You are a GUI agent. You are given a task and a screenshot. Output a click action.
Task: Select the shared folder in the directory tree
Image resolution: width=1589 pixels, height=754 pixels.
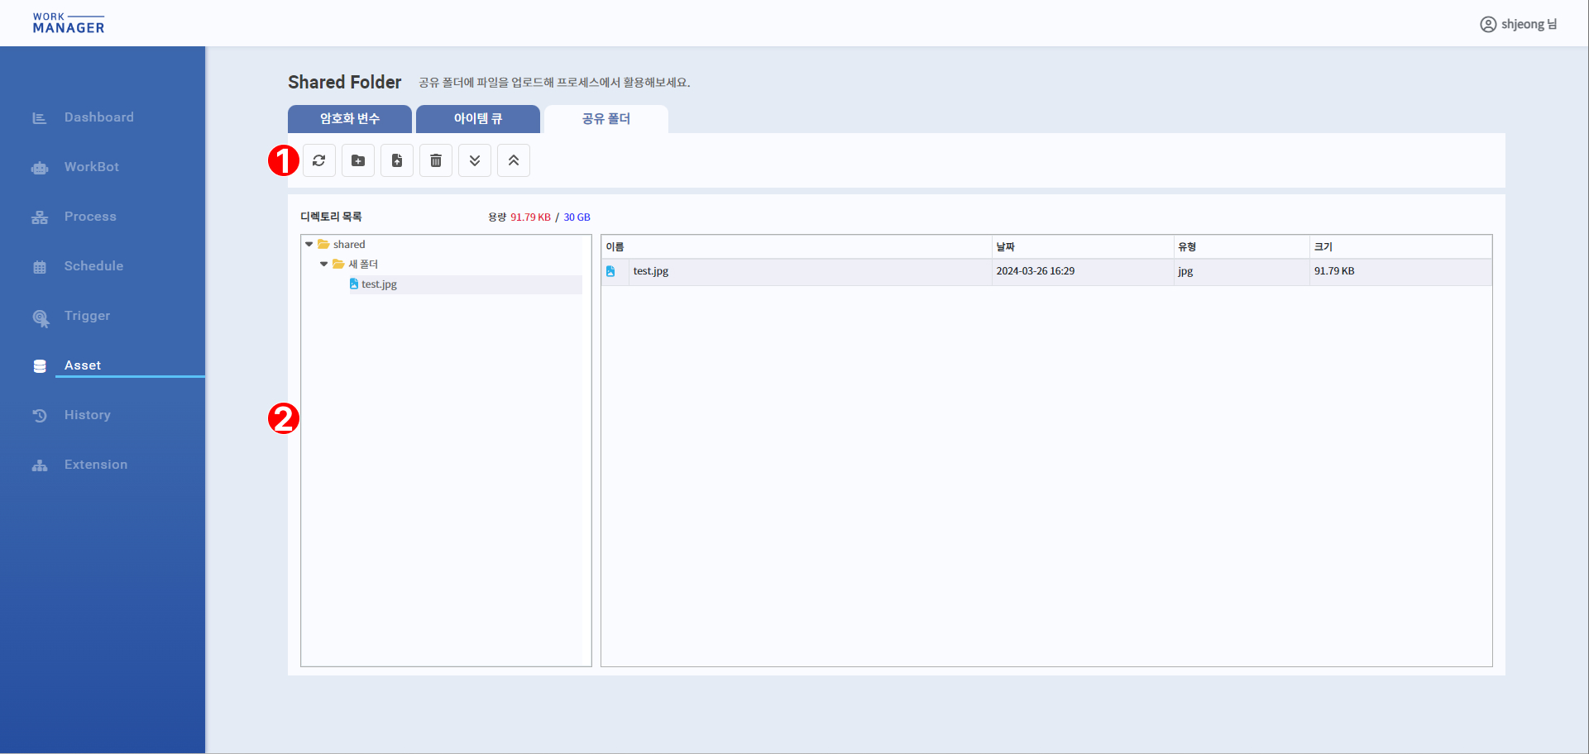(349, 245)
